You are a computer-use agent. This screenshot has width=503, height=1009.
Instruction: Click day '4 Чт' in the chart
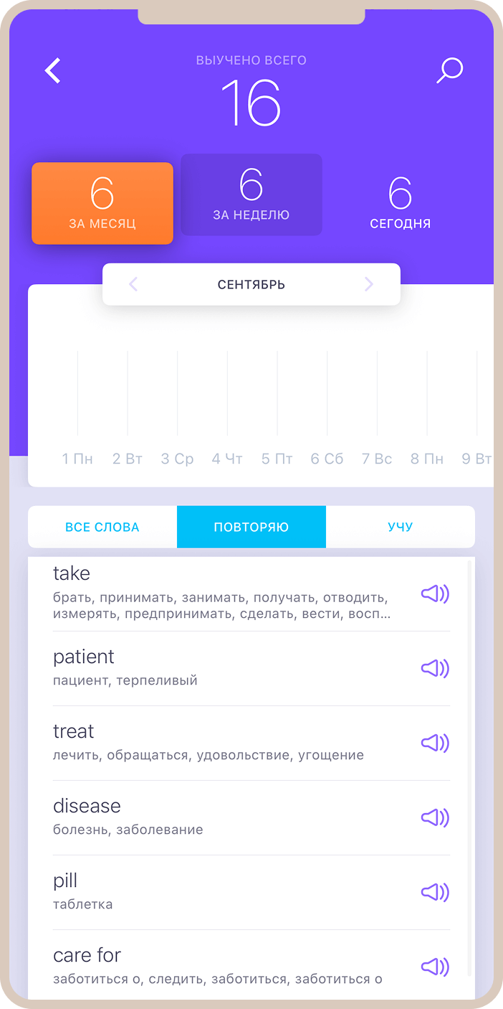point(227,459)
